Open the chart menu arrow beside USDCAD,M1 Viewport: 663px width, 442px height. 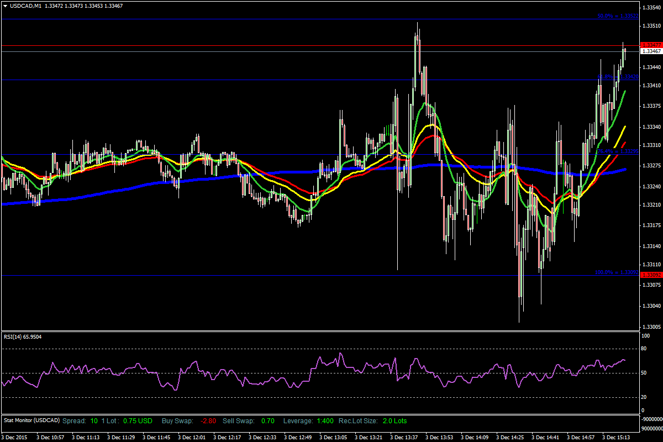5,6
